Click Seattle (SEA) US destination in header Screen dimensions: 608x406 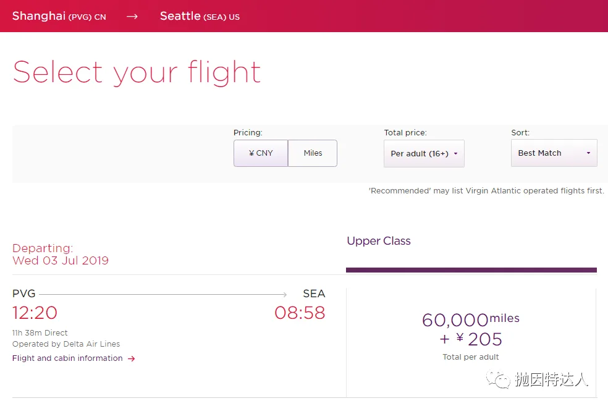coord(200,16)
